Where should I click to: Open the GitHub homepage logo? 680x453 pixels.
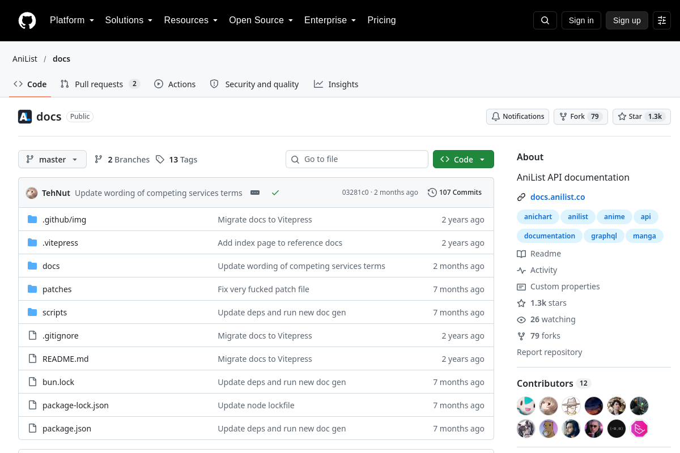pos(27,20)
